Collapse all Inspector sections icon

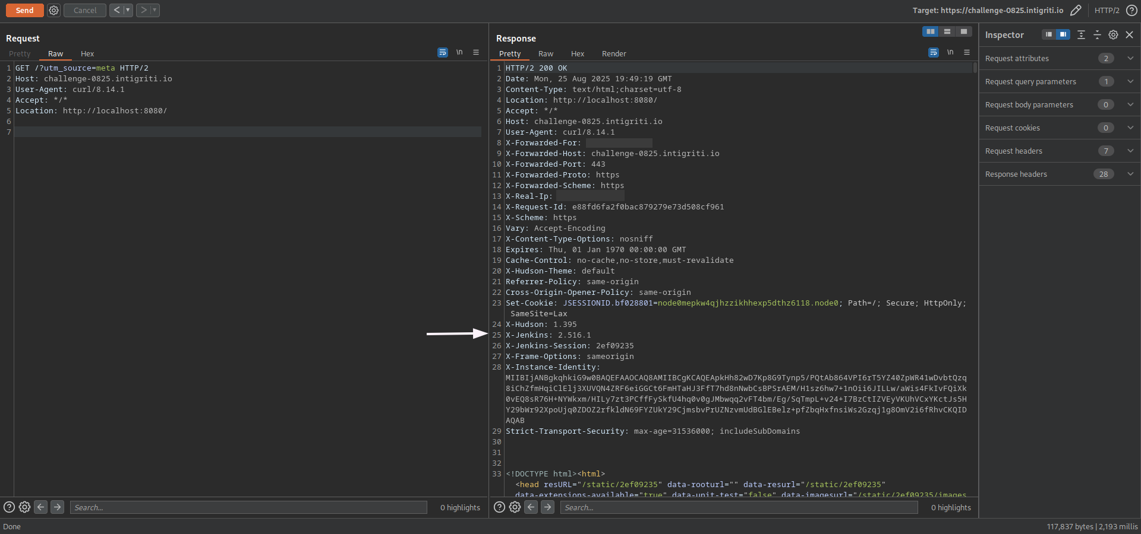click(1097, 34)
